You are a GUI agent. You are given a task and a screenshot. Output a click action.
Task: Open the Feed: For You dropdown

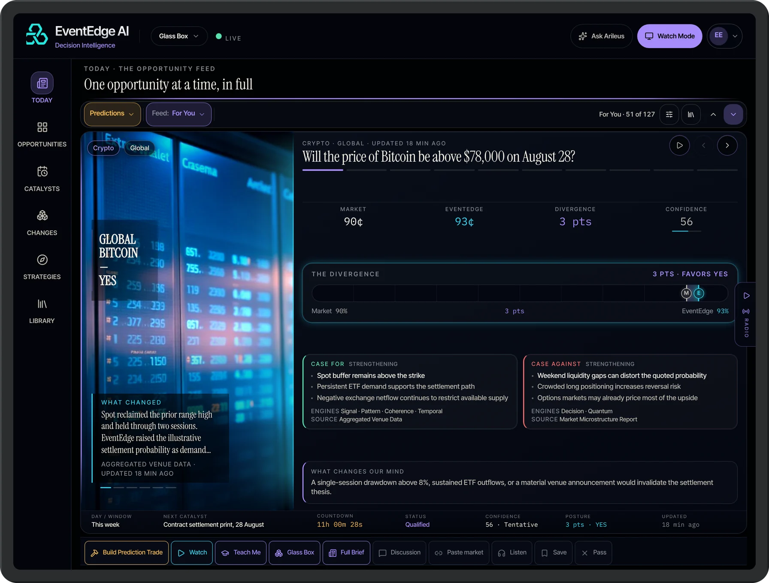[x=179, y=114]
